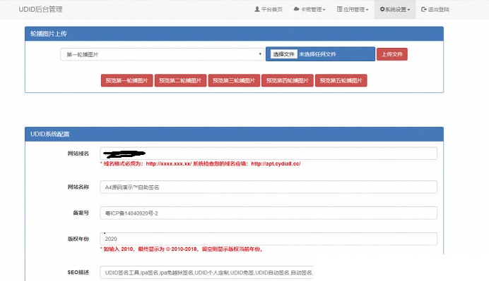
Task: Click the logout arrow icon
Action: pyautogui.click(x=424, y=9)
